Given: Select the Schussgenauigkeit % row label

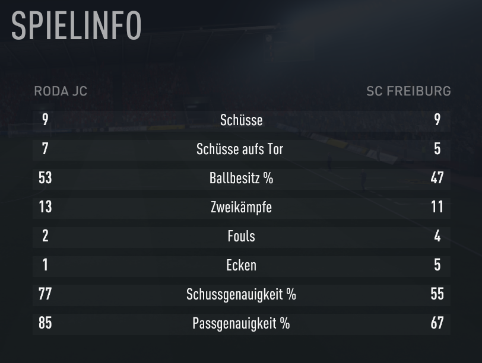Looking at the screenshot, I should [x=242, y=294].
